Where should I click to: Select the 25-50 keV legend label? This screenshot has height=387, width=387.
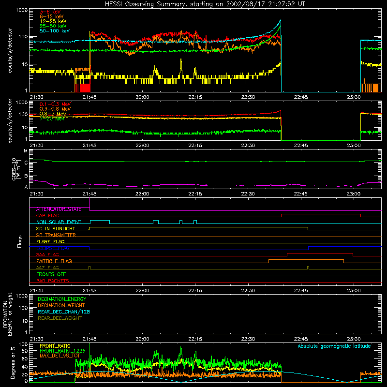pyautogui.click(x=53, y=26)
